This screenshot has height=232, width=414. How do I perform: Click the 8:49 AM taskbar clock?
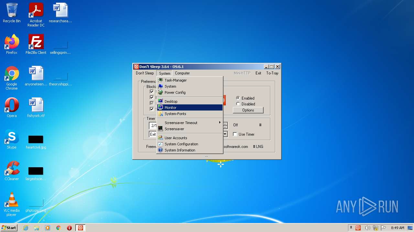pos(398,228)
